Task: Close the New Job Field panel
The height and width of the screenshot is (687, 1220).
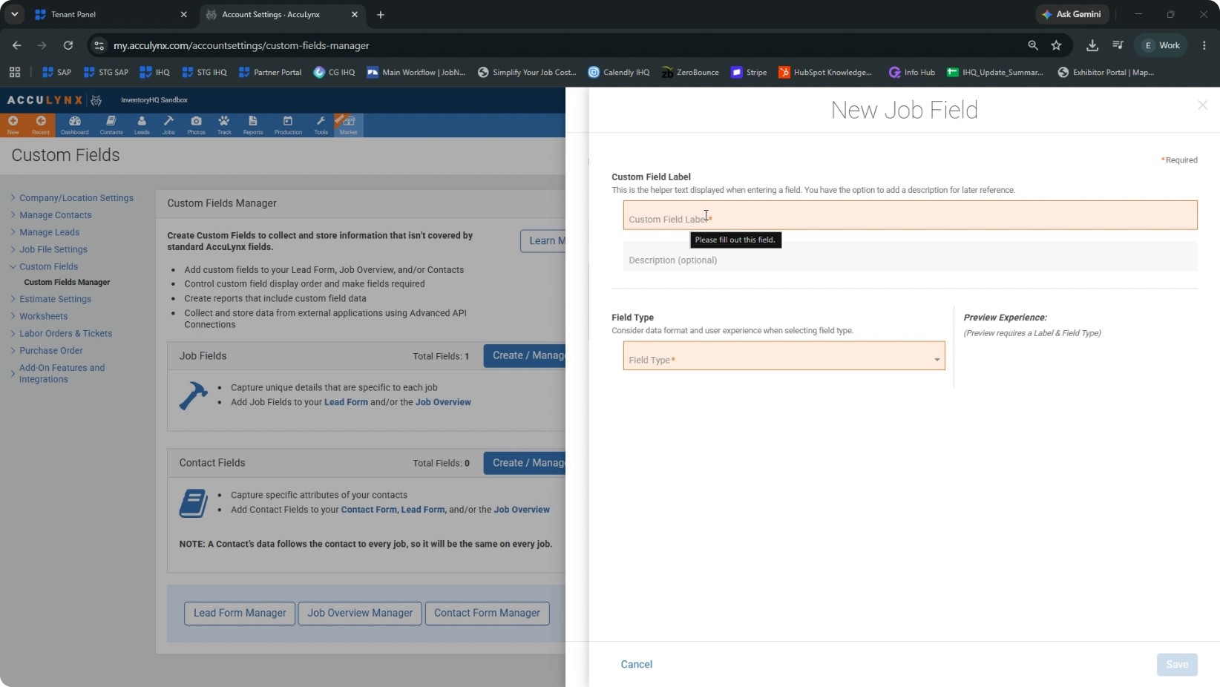Action: pyautogui.click(x=1202, y=105)
